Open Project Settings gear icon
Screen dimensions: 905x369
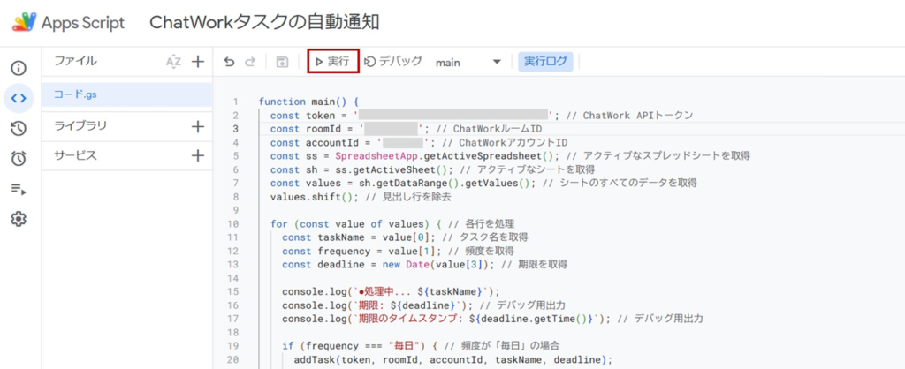(x=19, y=219)
